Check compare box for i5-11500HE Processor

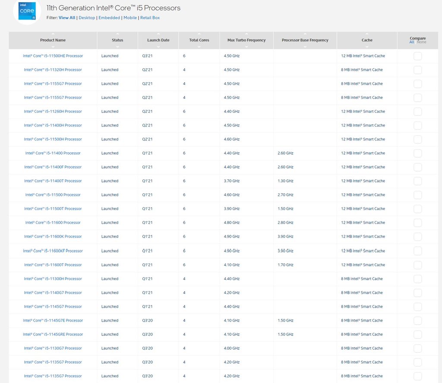417,56
